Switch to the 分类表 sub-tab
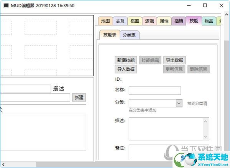Screen dimensions: 230x168 click(130, 35)
